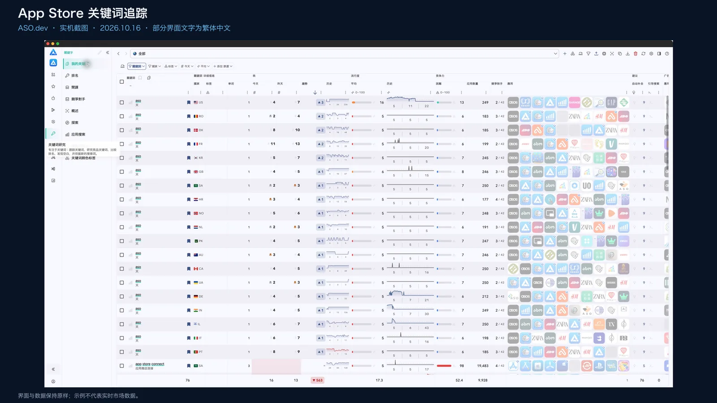The width and height of the screenshot is (717, 403).
Task: Open the app store connect keyword link
Action: pos(150,364)
